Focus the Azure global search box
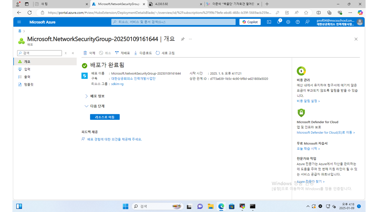 pos(173,22)
